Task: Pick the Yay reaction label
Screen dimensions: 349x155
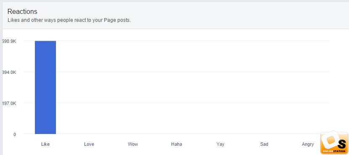Action: tap(220, 144)
